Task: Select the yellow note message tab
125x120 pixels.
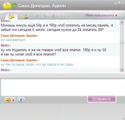Action: 11,16
